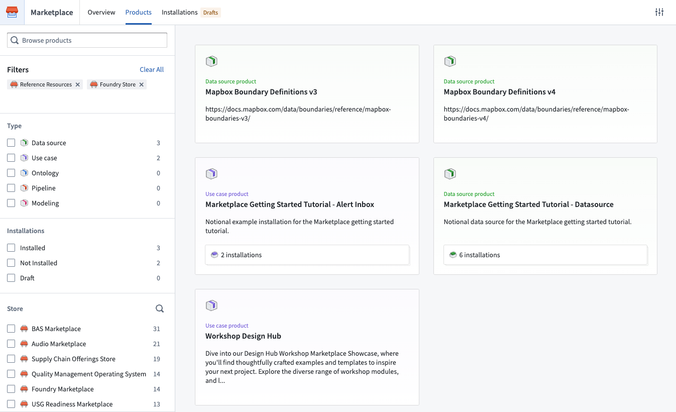
Task: Open the 6 installations button
Action: (545, 255)
